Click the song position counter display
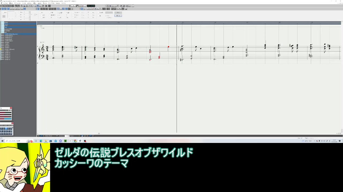The height and width of the screenshot is (192, 343). pos(91,6)
